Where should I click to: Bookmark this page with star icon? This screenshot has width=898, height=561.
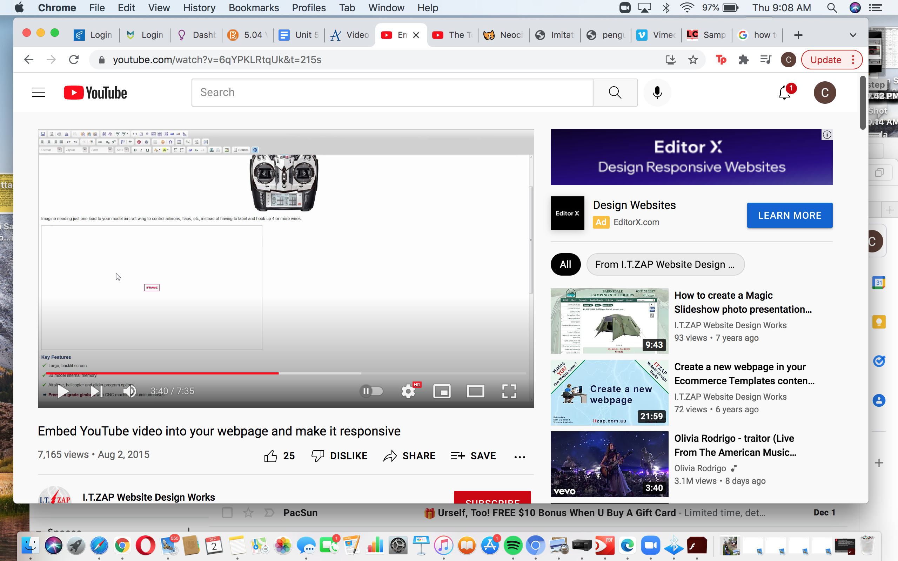tap(693, 60)
